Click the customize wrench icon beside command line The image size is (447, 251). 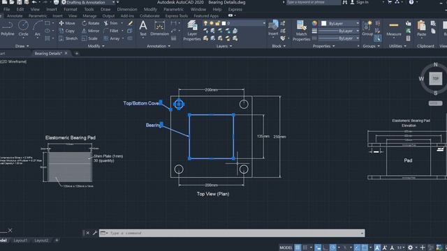click(x=95, y=233)
